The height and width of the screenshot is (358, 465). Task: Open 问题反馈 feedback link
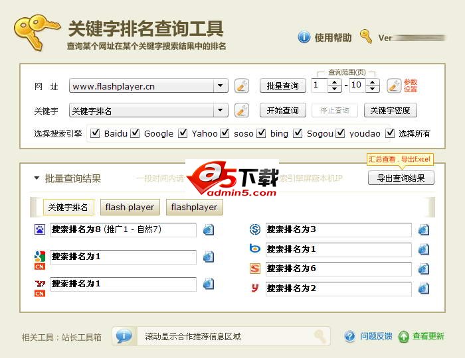[376, 336]
